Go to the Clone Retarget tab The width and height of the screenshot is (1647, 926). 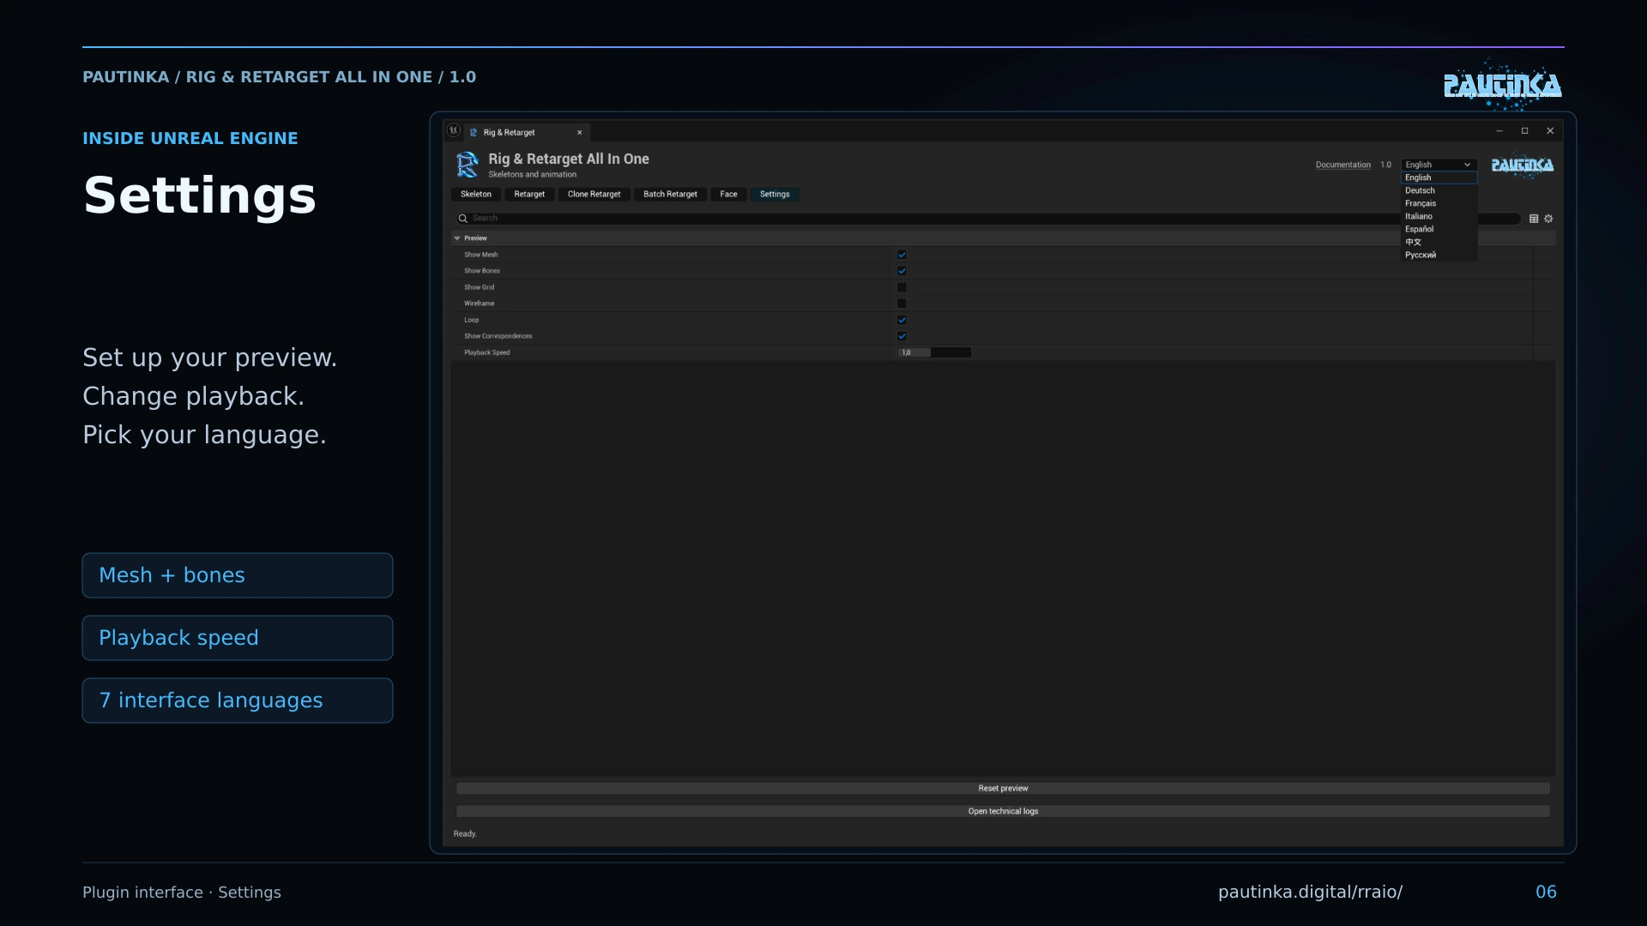pyautogui.click(x=594, y=195)
